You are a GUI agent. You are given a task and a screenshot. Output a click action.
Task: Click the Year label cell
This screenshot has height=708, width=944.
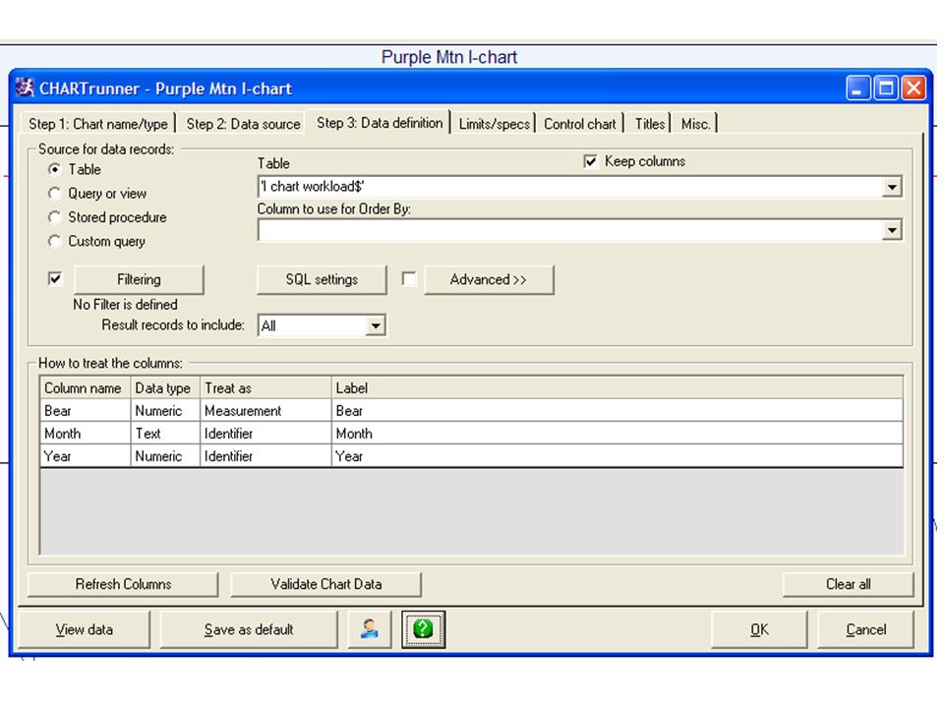coord(618,455)
